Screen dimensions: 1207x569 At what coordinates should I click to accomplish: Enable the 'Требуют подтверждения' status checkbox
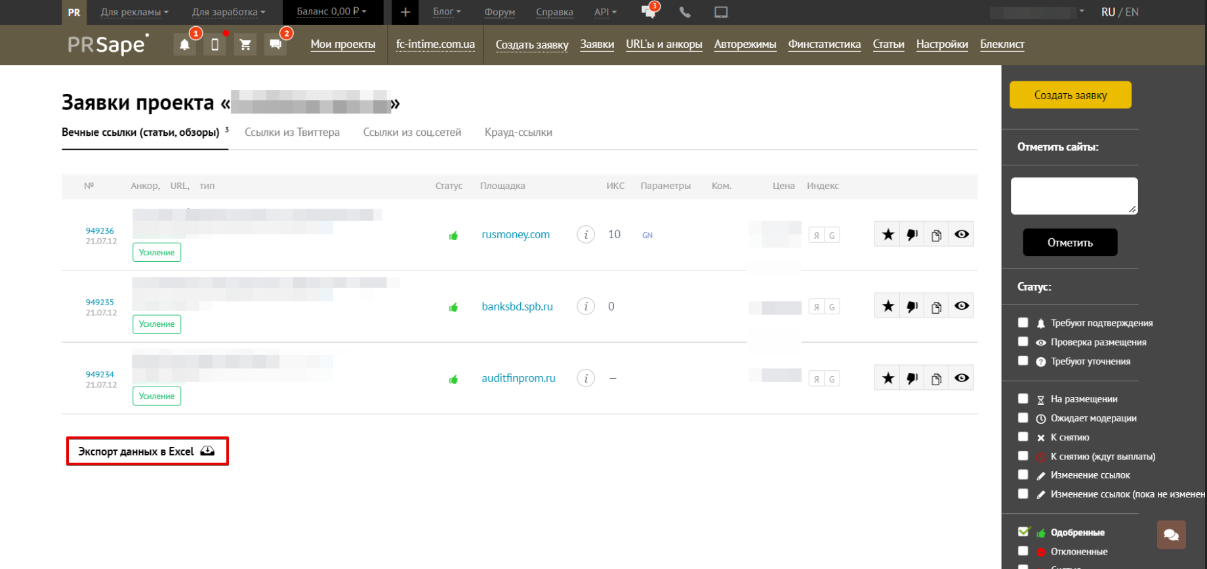click(x=1023, y=322)
